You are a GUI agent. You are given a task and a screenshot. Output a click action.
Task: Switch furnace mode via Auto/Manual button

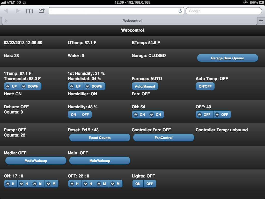(145, 86)
